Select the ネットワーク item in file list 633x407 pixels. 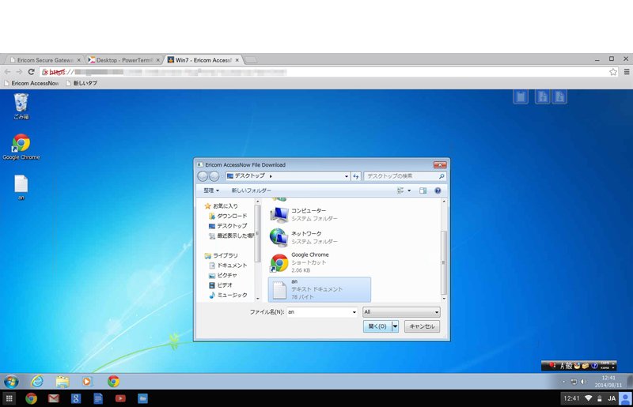point(319,238)
